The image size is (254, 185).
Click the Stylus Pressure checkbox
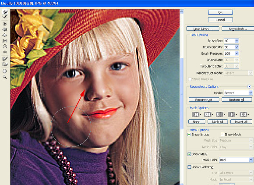(190, 79)
